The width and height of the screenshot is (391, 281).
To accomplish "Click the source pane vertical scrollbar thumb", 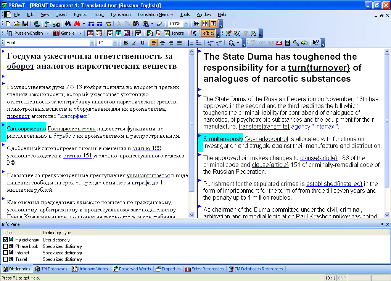I will coord(191,123).
